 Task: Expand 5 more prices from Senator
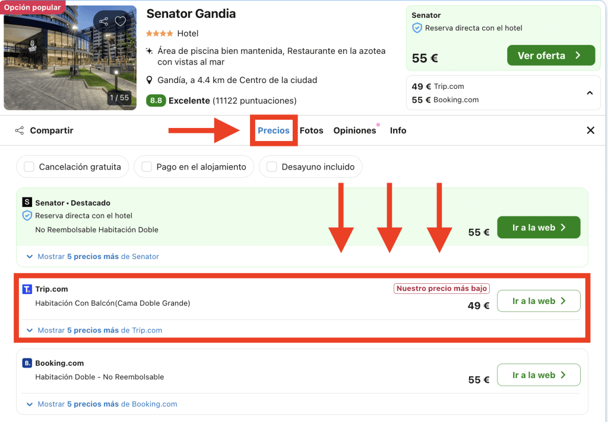(x=93, y=257)
